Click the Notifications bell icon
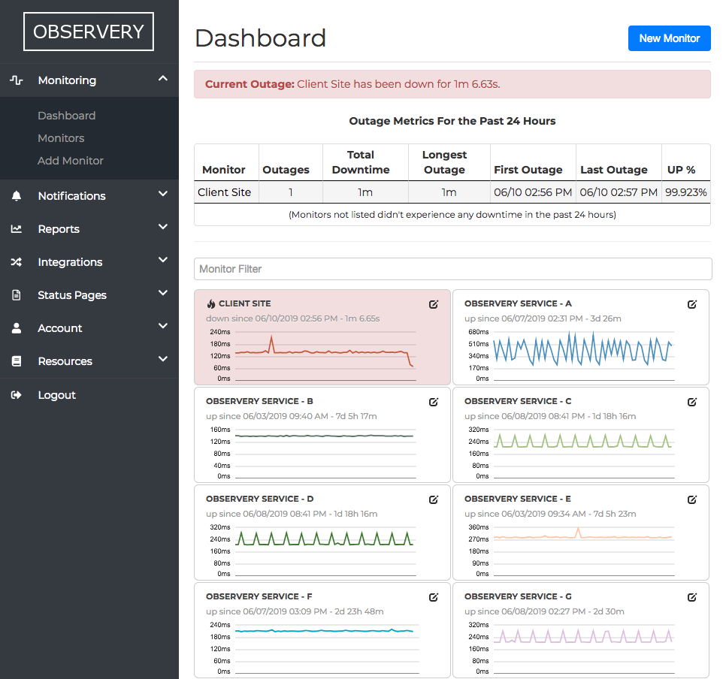Image resolution: width=726 pixels, height=679 pixels. point(17,196)
